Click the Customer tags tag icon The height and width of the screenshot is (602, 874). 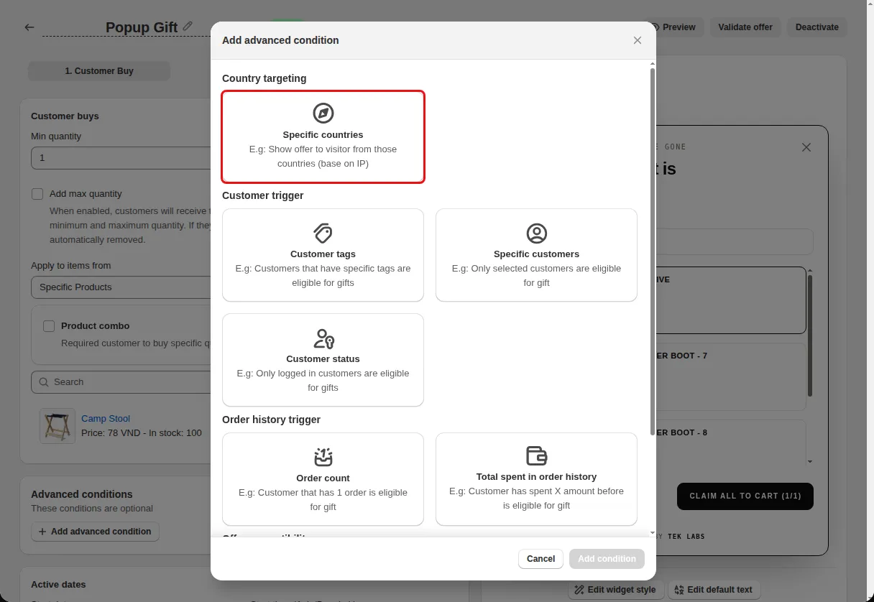pyautogui.click(x=323, y=233)
